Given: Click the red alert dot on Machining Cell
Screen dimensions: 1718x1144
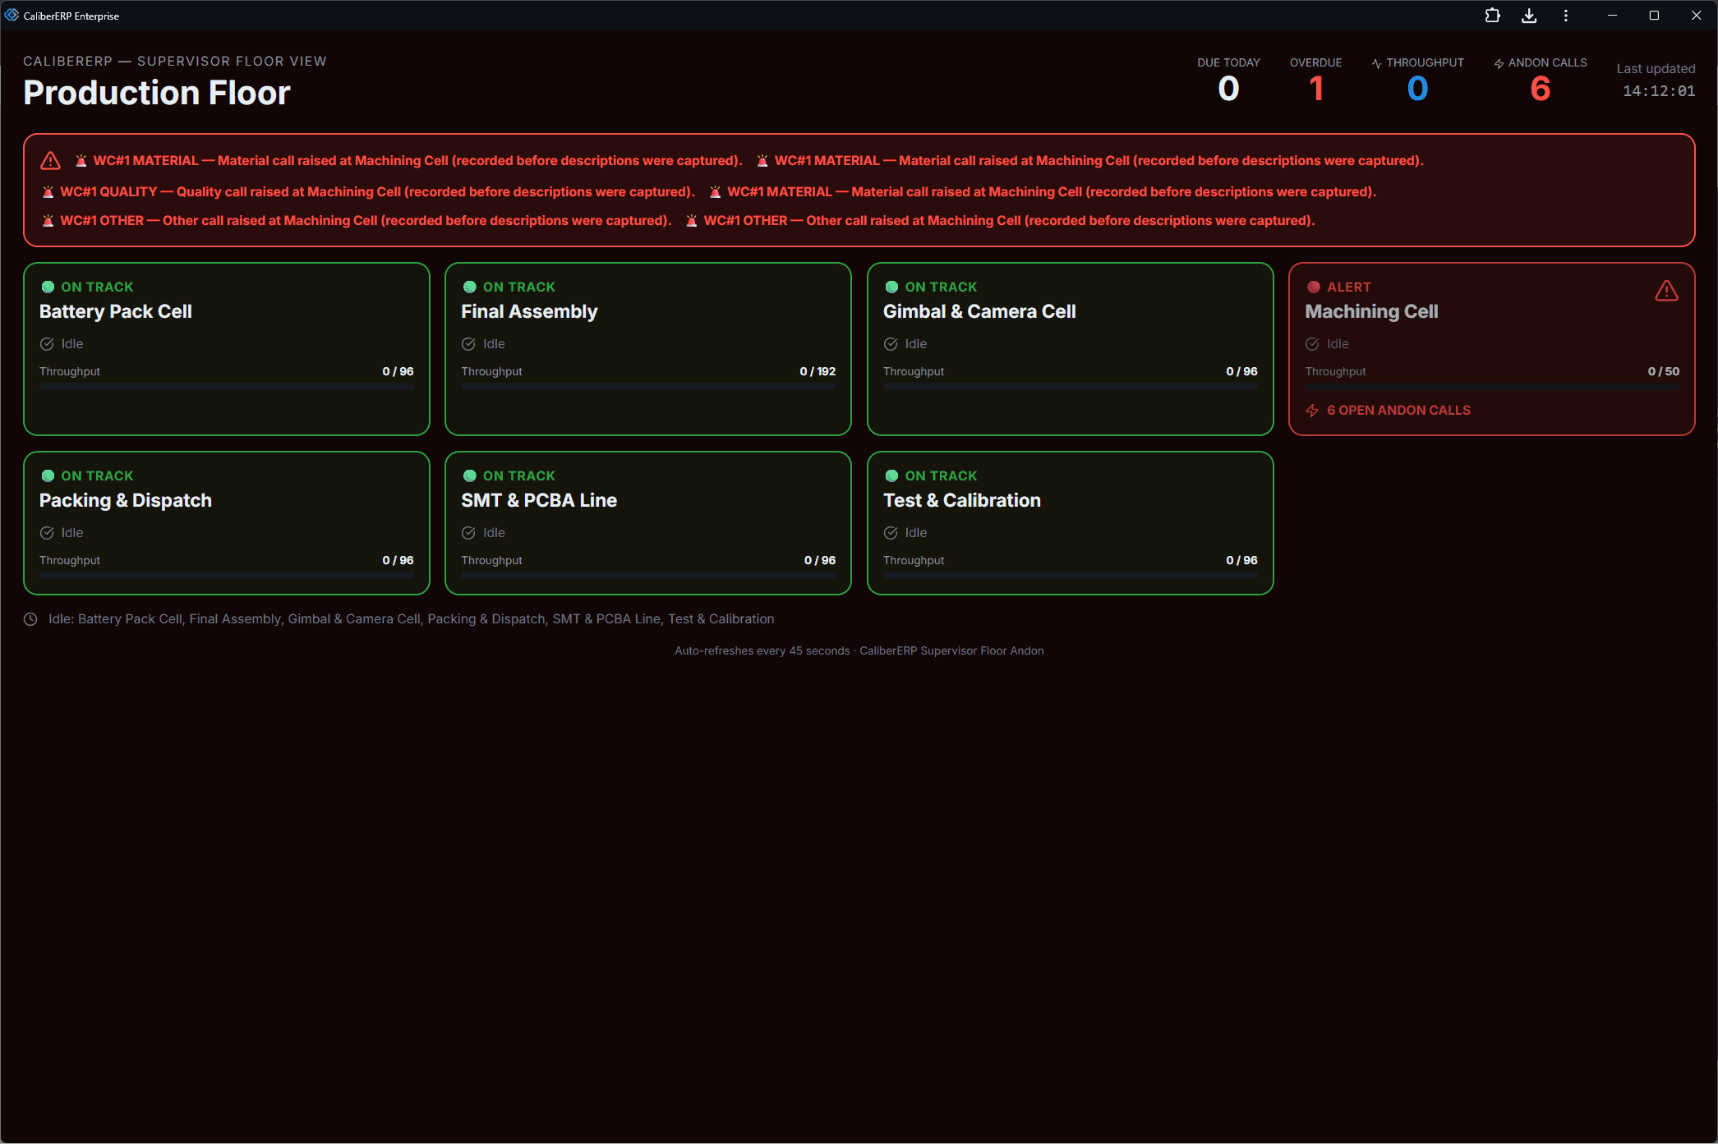Looking at the screenshot, I should [x=1314, y=287].
